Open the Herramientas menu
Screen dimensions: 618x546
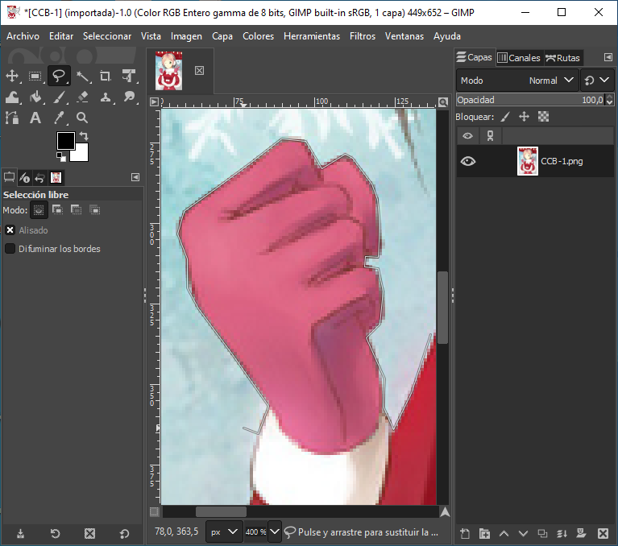tap(311, 36)
